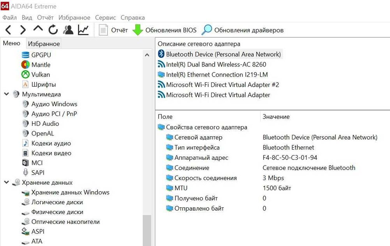Open the graph chart toolbar icon
The width and height of the screenshot is (390, 246).
[83, 30]
